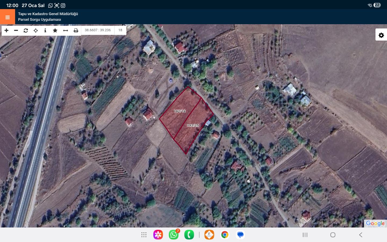387x242 pixels.
Task: Zoom out with the minus icon
Action: [16, 30]
